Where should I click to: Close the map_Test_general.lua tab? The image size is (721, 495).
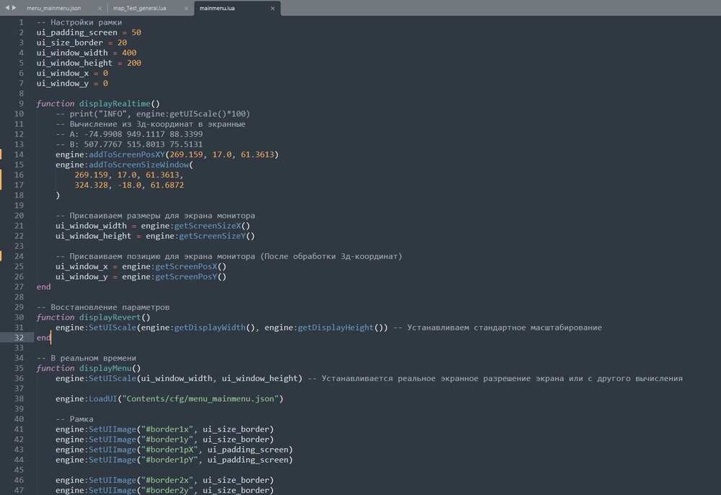point(185,8)
